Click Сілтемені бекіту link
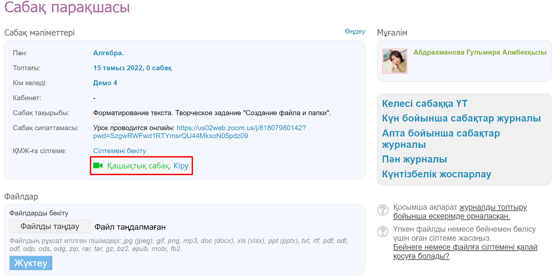 point(119,151)
